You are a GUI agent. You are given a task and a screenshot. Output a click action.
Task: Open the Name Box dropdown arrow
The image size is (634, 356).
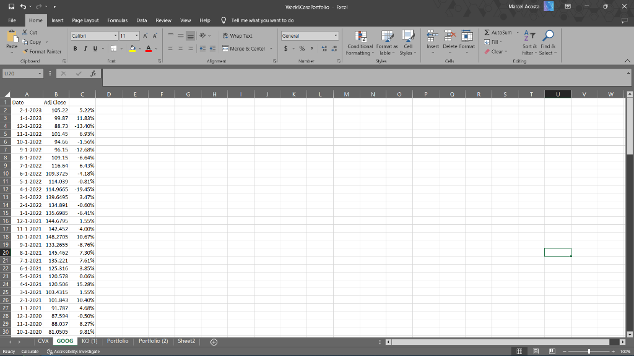[x=40, y=74]
